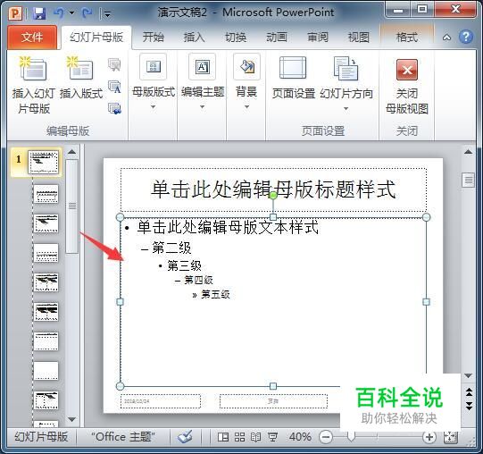483x454 pixels.
Task: Open the Master Layout (母版版式) button
Action: 153,67
